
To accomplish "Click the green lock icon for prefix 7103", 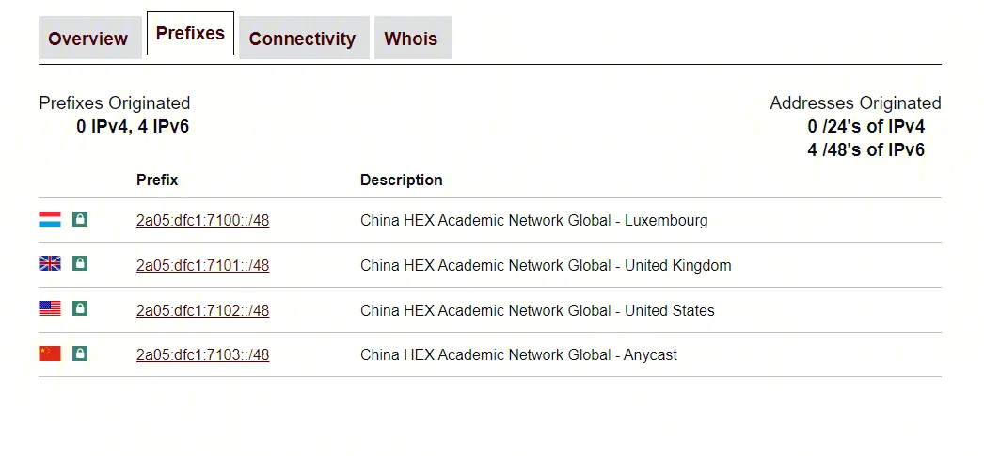I will [80, 354].
